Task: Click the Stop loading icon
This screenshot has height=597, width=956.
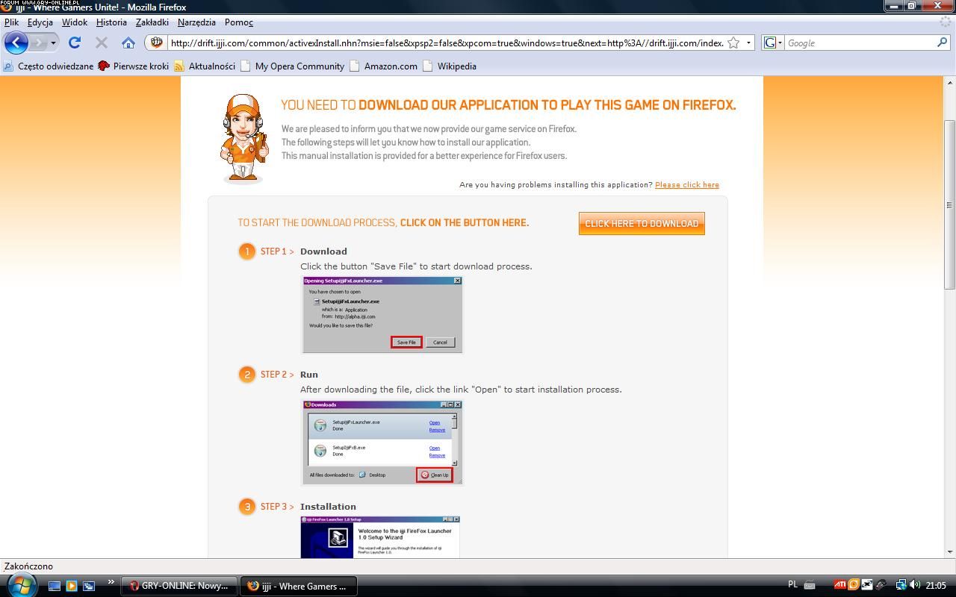Action: [102, 43]
